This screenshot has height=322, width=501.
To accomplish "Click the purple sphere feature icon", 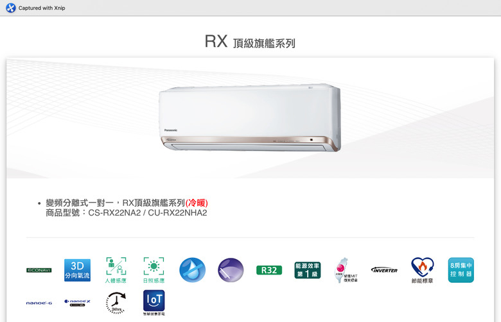I will pos(231,270).
